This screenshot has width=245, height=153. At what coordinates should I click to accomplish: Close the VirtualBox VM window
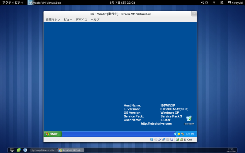pyautogui.click(x=194, y=14)
